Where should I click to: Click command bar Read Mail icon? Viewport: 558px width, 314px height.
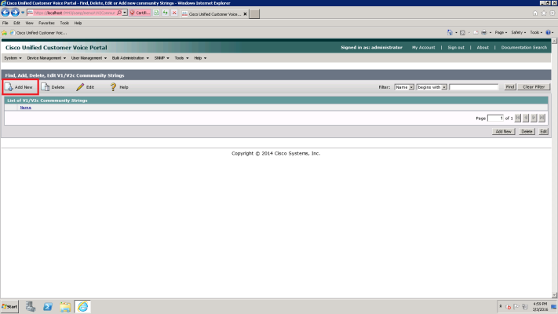(476, 32)
